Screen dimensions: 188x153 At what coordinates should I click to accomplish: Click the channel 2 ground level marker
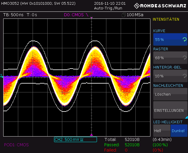pos(1,76)
